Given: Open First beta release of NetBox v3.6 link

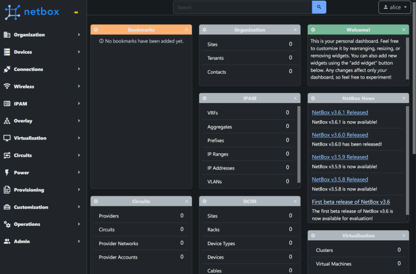Looking at the screenshot, I should [x=351, y=201].
